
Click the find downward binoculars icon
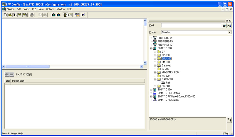(229, 26)
